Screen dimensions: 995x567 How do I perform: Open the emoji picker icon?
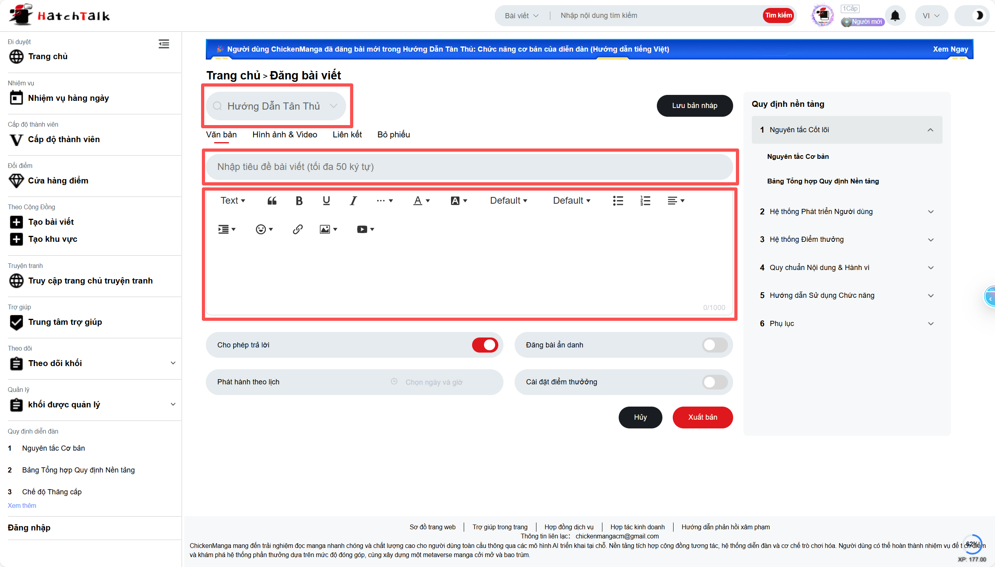click(264, 229)
